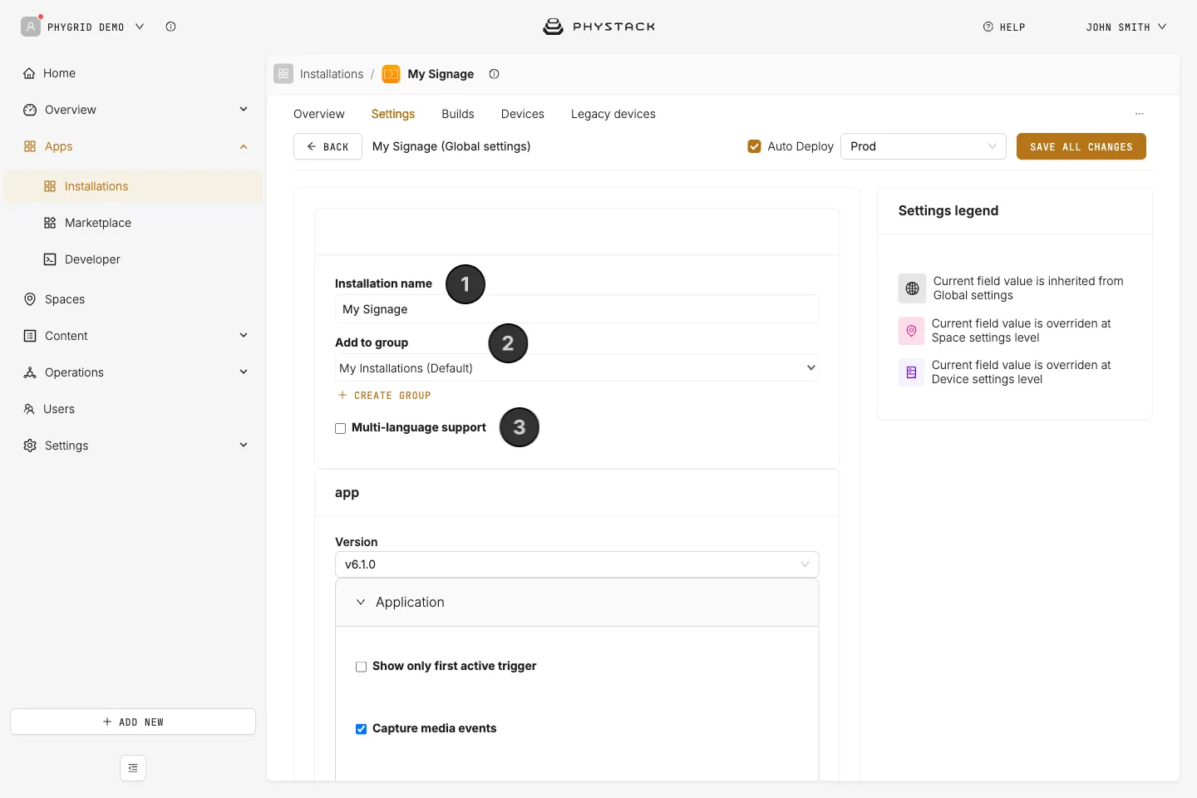Image resolution: width=1197 pixels, height=798 pixels.
Task: Open the three-dots more options menu
Action: 1140,114
